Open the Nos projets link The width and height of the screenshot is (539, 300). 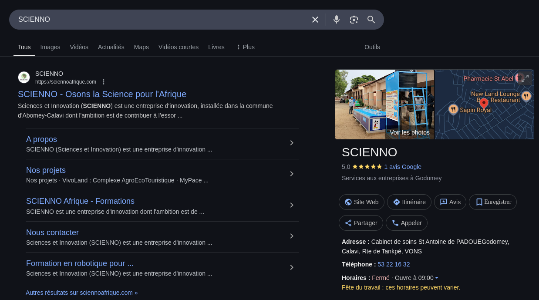46,170
